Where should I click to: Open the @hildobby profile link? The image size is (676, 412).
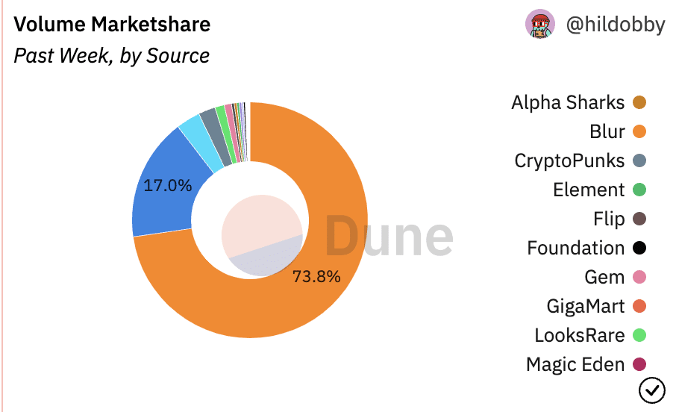(616, 24)
